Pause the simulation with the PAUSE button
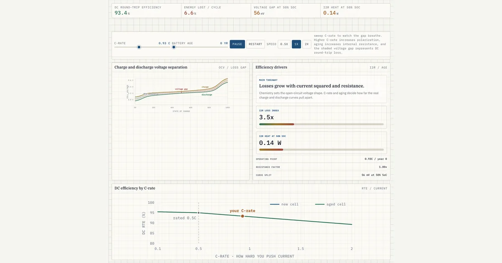This screenshot has width=502, height=263. click(x=237, y=44)
